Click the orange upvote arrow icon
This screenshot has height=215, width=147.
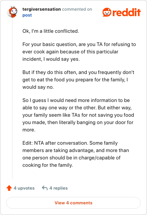tap(9, 188)
